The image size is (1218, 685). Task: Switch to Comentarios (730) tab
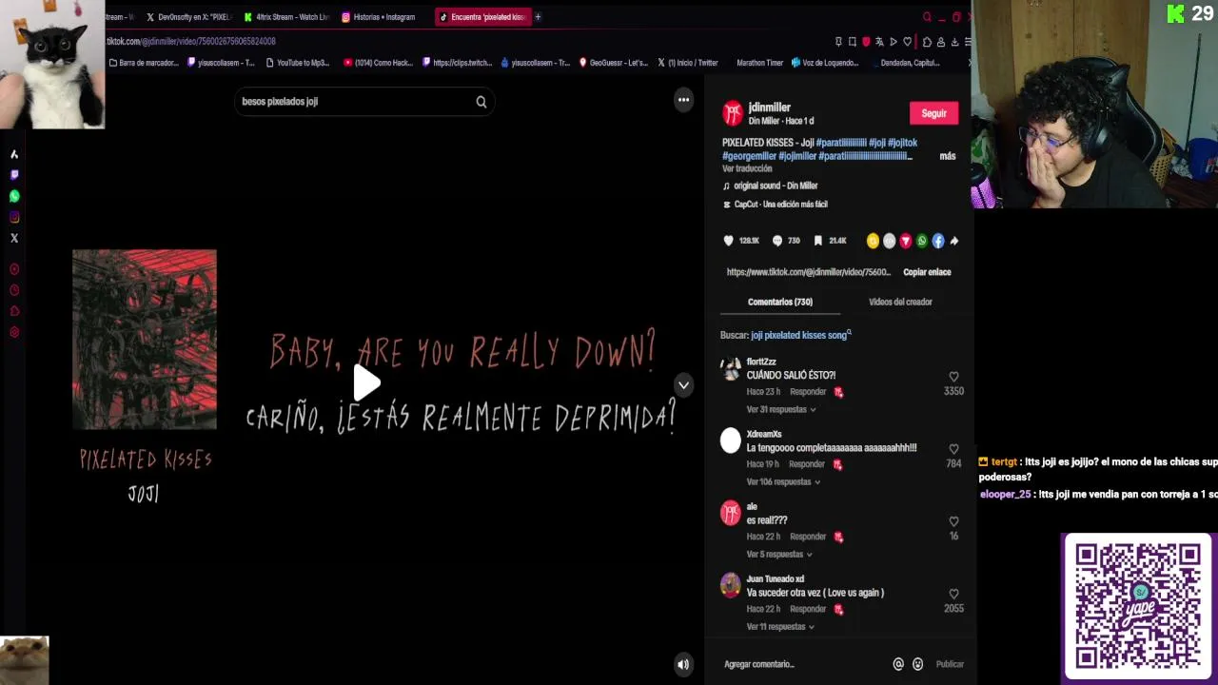[x=780, y=302]
